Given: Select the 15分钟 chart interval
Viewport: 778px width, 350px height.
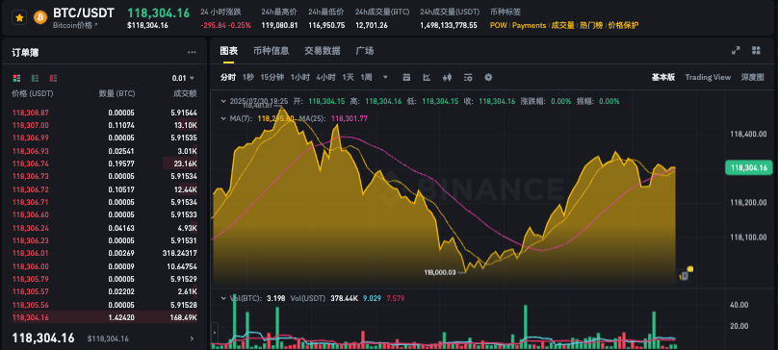Looking at the screenshot, I should click(272, 77).
